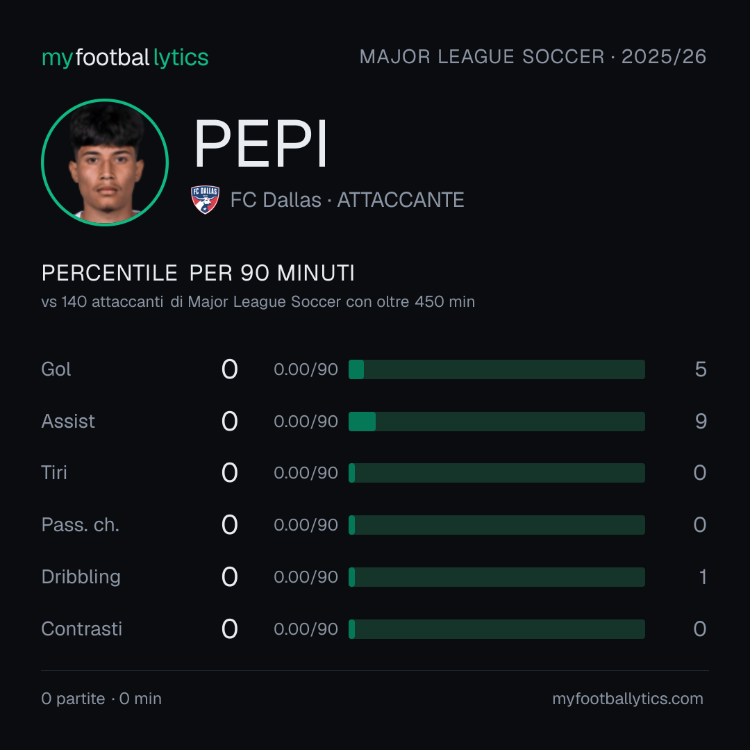Open Pepi's player portrait photo

coord(105,162)
